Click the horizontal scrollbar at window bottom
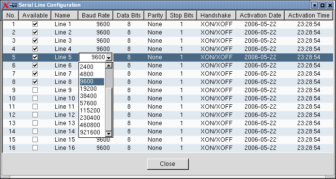This screenshot has width=336, height=179. [x=168, y=177]
